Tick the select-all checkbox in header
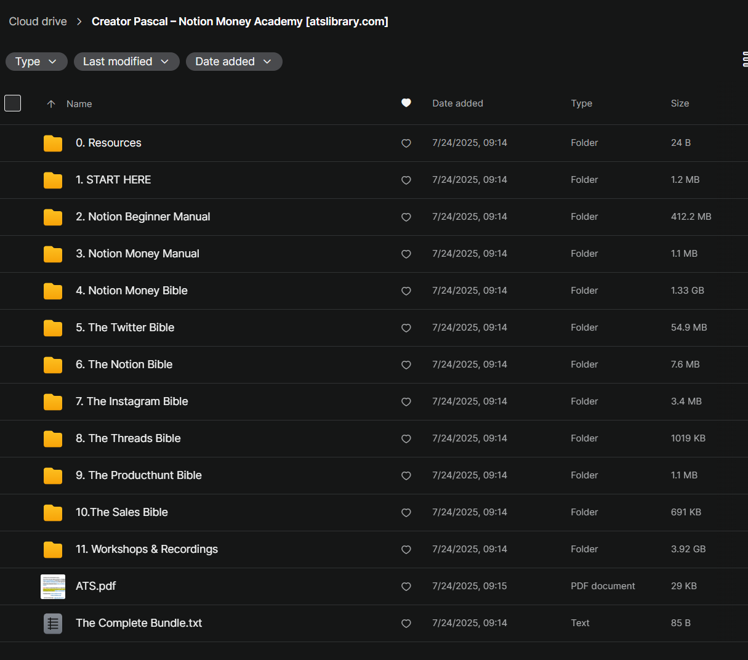The height and width of the screenshot is (660, 748). (13, 103)
